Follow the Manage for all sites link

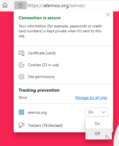point(91,98)
